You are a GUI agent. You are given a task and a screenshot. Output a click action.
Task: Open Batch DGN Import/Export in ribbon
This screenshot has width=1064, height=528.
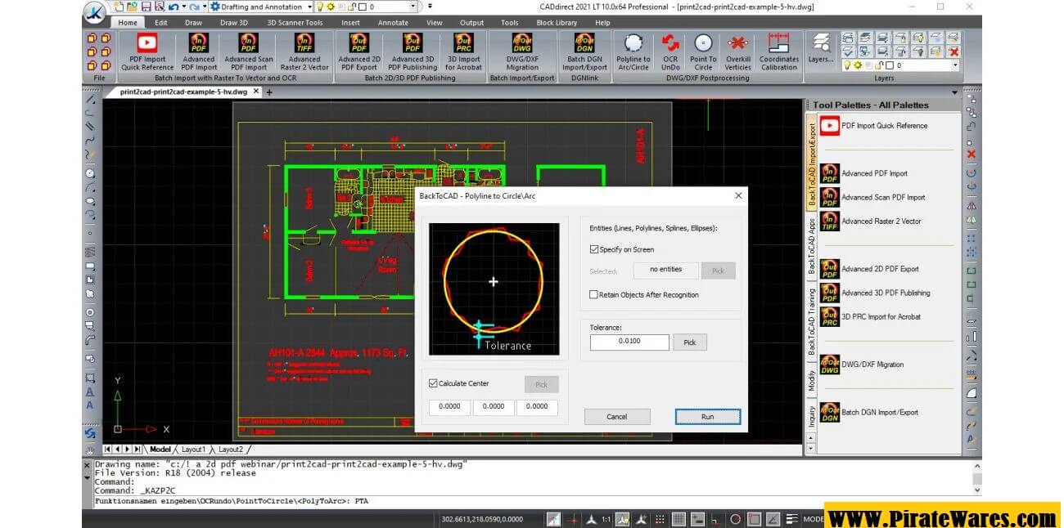[584, 51]
